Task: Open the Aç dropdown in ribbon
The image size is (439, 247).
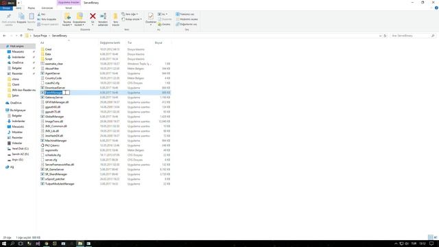Action: coord(163,14)
